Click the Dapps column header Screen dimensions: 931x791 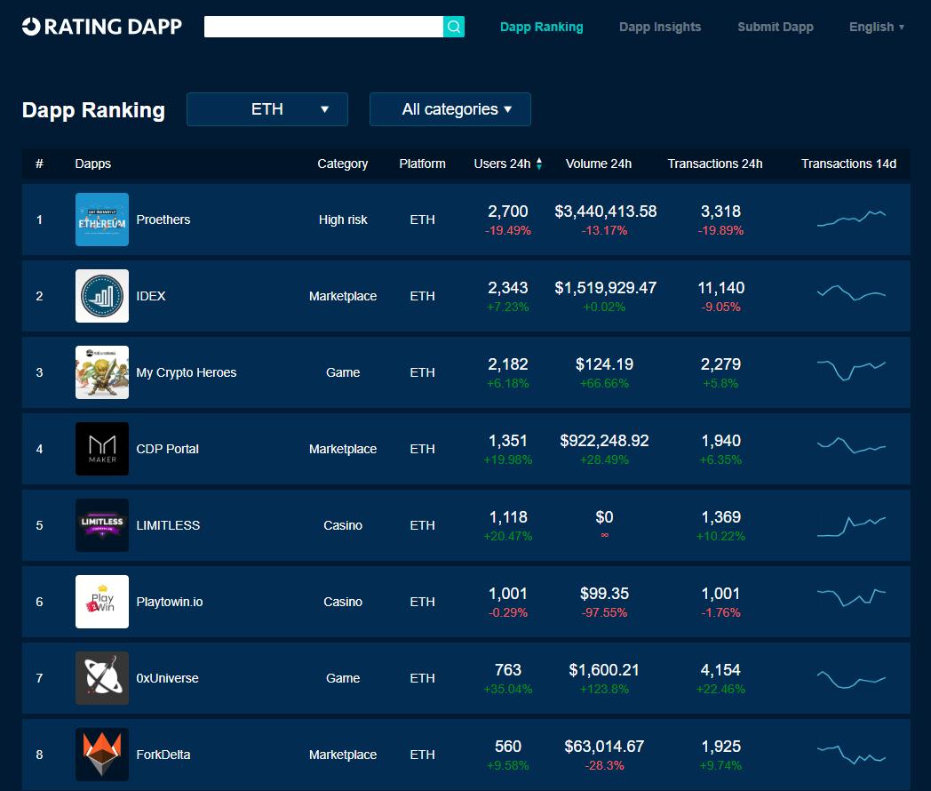coord(93,164)
